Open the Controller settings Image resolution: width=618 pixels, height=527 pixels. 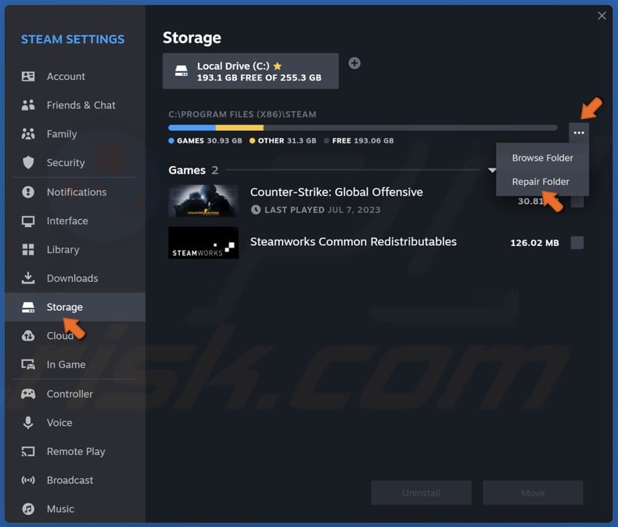click(x=75, y=394)
